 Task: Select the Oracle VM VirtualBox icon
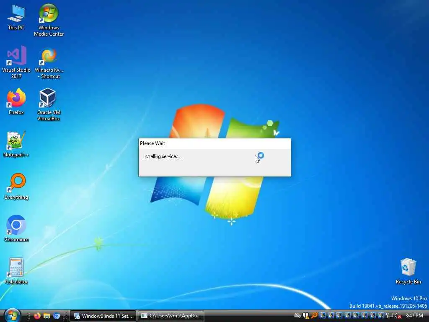[49, 104]
